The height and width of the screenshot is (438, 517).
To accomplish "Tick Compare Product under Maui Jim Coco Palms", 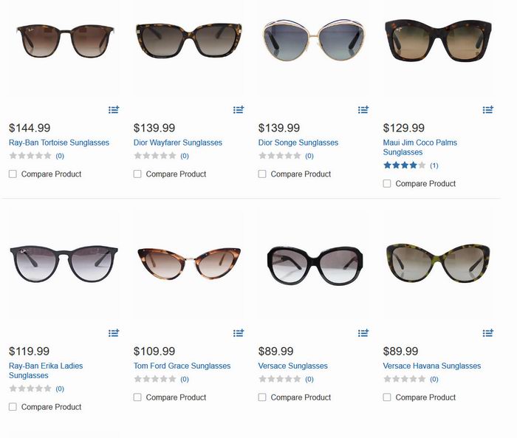I will point(387,183).
